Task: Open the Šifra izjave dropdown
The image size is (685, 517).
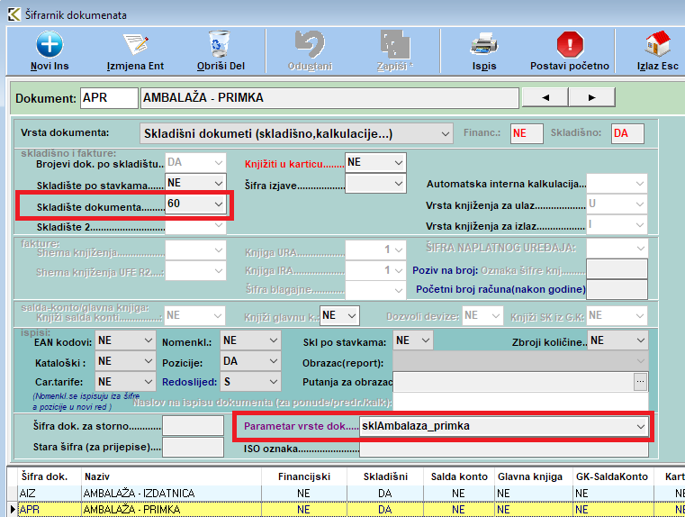Action: pyautogui.click(x=399, y=184)
